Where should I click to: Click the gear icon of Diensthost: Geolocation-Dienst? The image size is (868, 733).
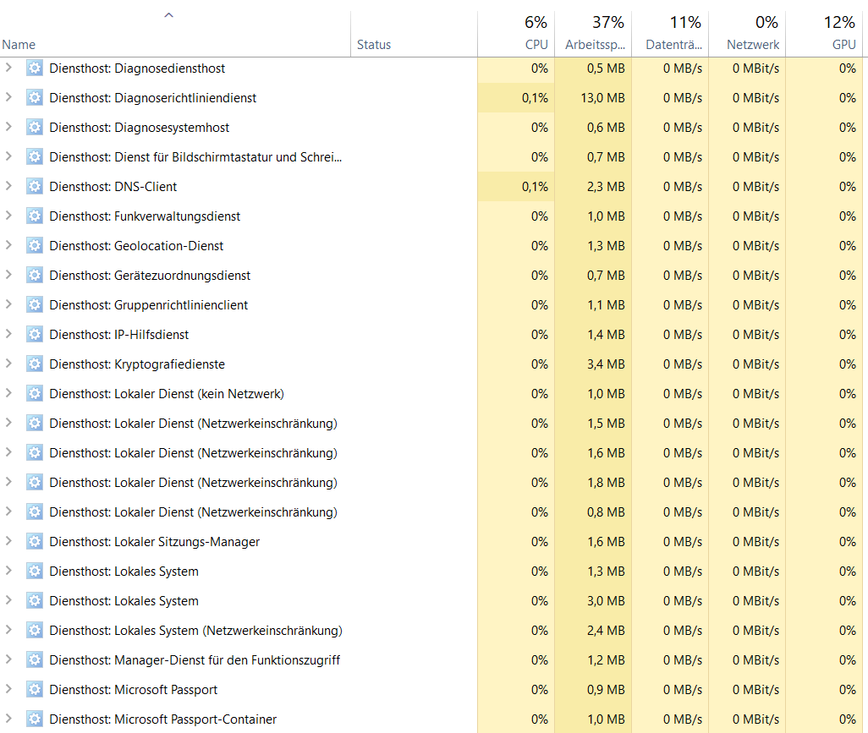[x=35, y=246]
